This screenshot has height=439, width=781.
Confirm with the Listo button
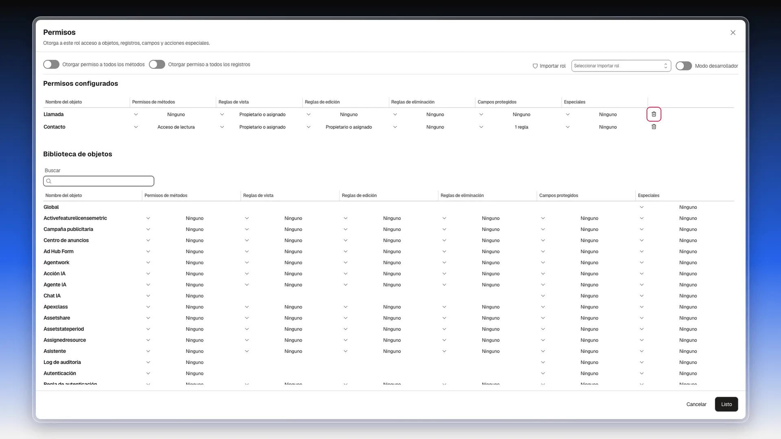tap(726, 404)
